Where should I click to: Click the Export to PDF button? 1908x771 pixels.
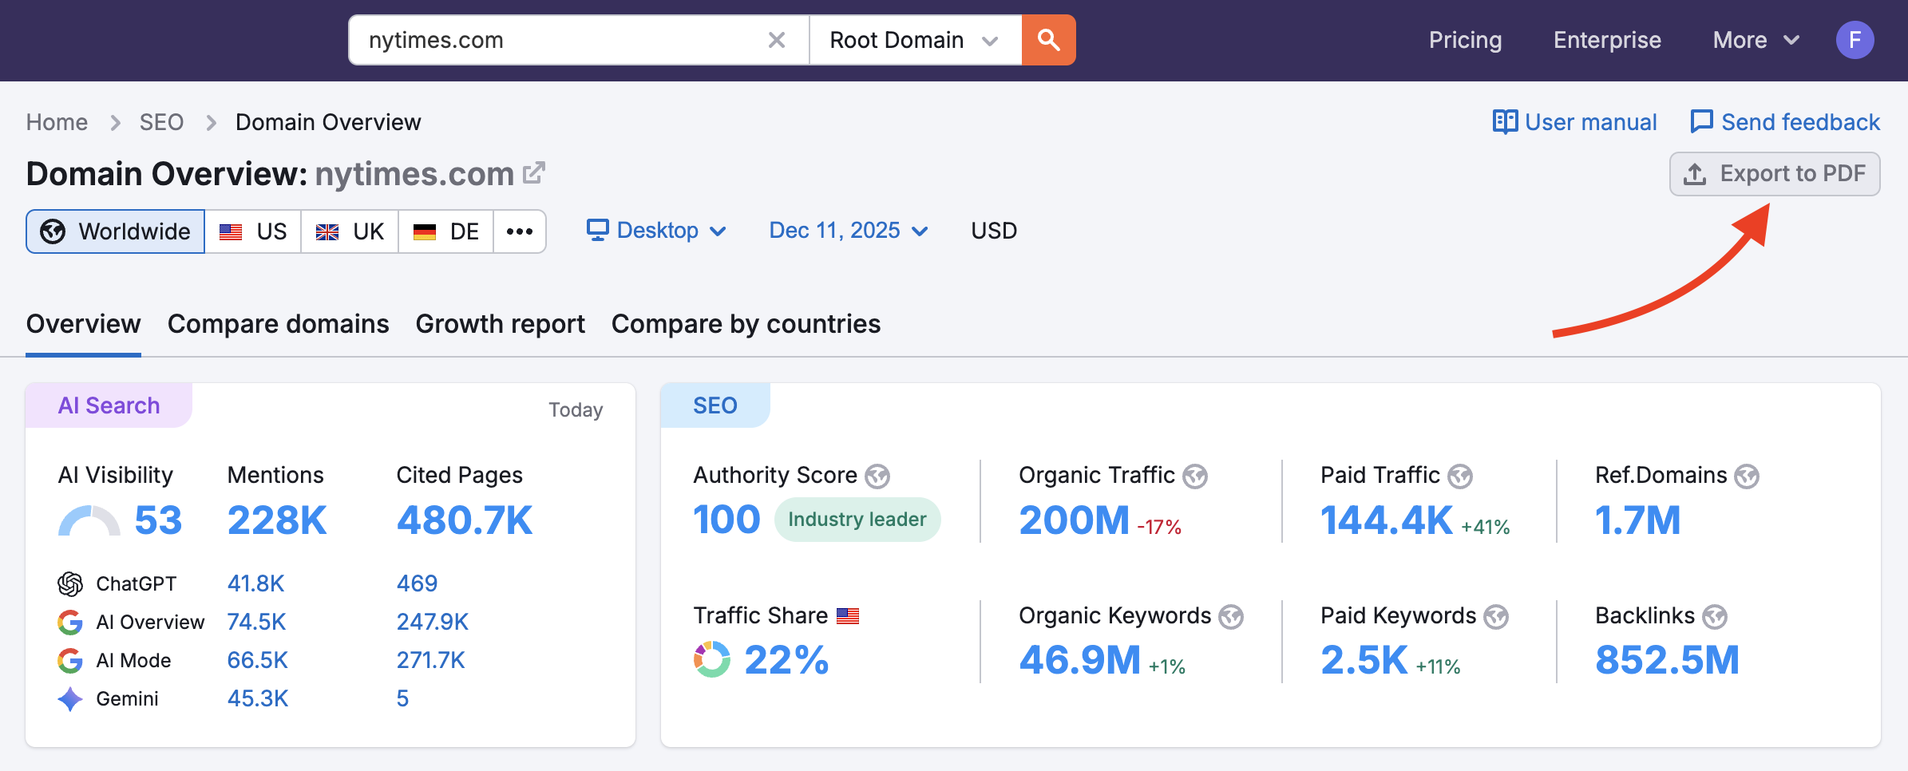(x=1774, y=173)
